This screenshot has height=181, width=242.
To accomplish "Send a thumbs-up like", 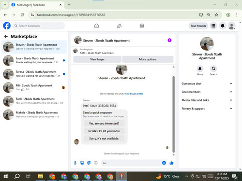I will (171, 163).
